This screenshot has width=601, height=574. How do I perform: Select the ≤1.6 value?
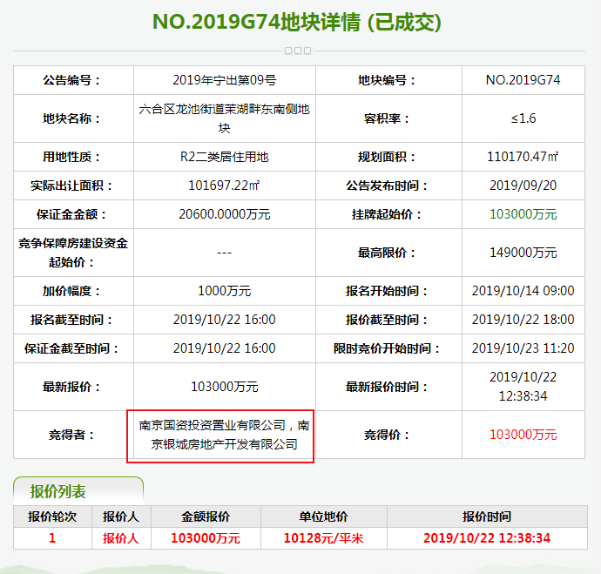click(x=523, y=118)
